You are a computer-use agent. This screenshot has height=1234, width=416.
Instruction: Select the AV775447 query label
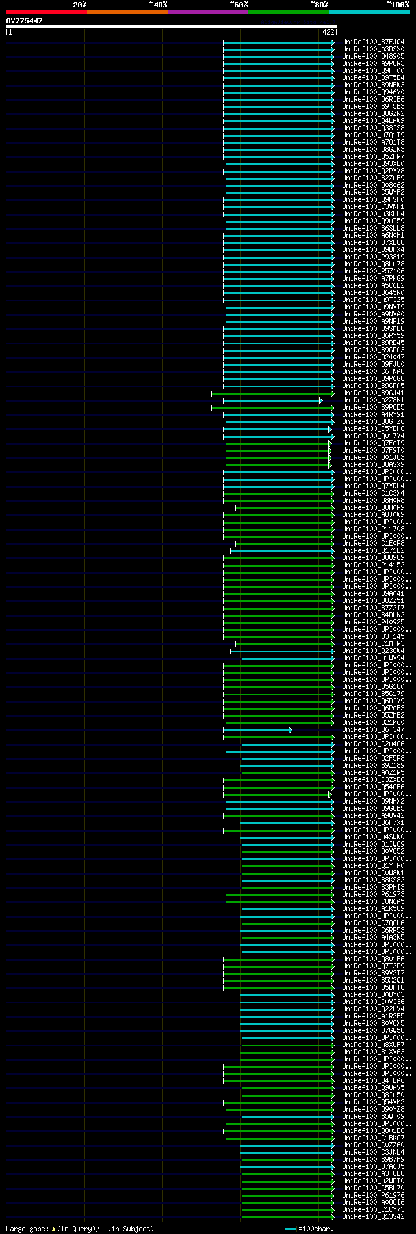point(24,21)
